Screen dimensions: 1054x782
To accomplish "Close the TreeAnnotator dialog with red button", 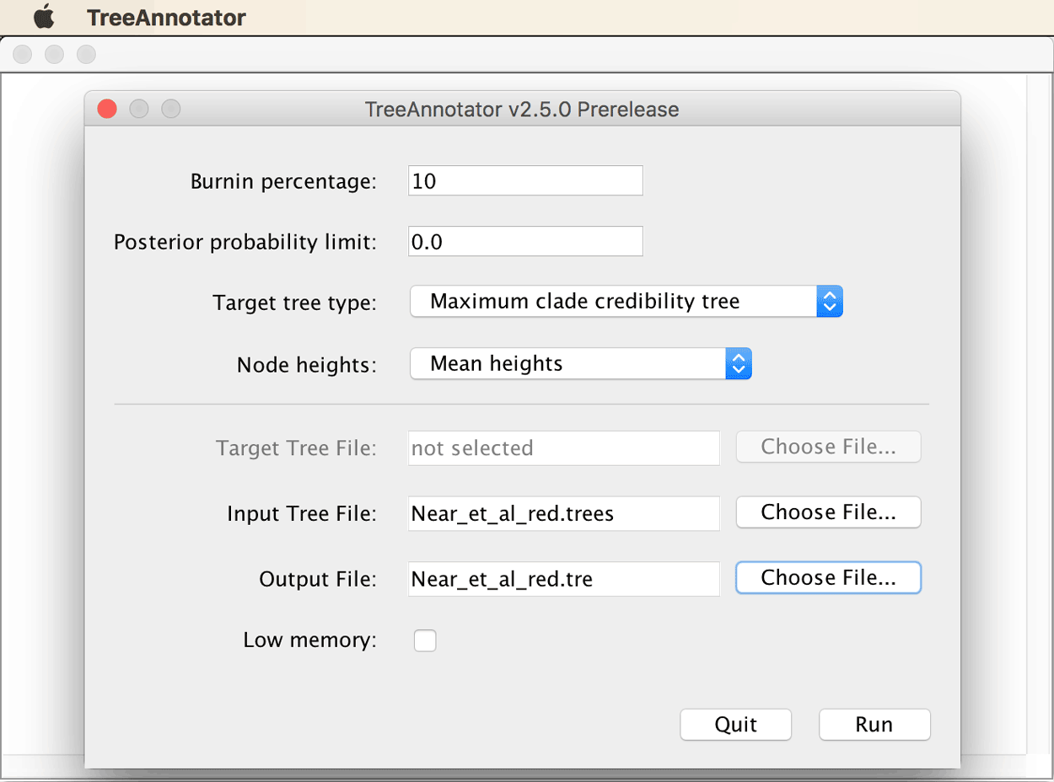I will [107, 109].
